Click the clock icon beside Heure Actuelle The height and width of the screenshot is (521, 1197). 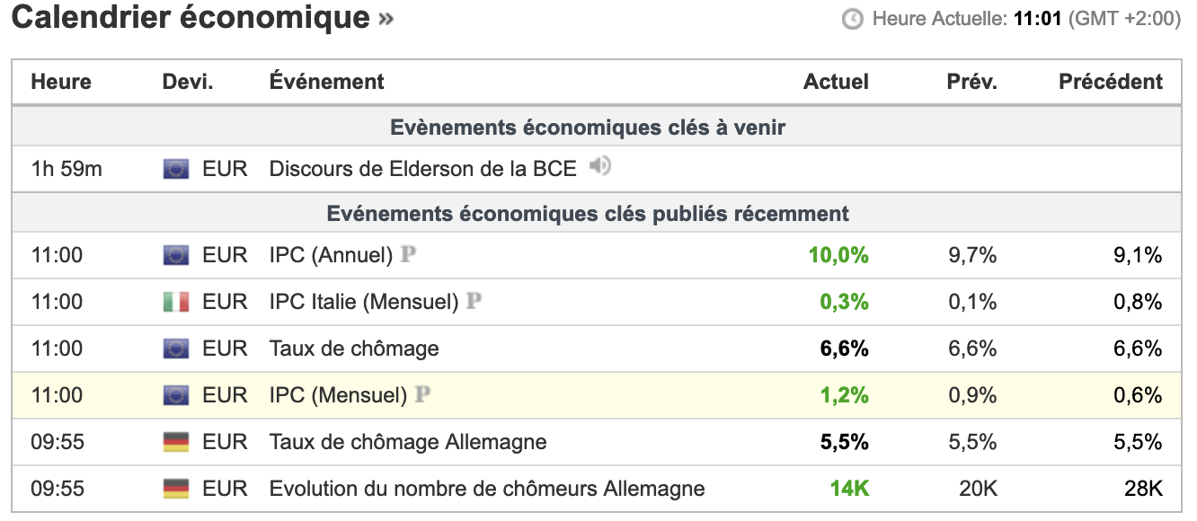(852, 19)
